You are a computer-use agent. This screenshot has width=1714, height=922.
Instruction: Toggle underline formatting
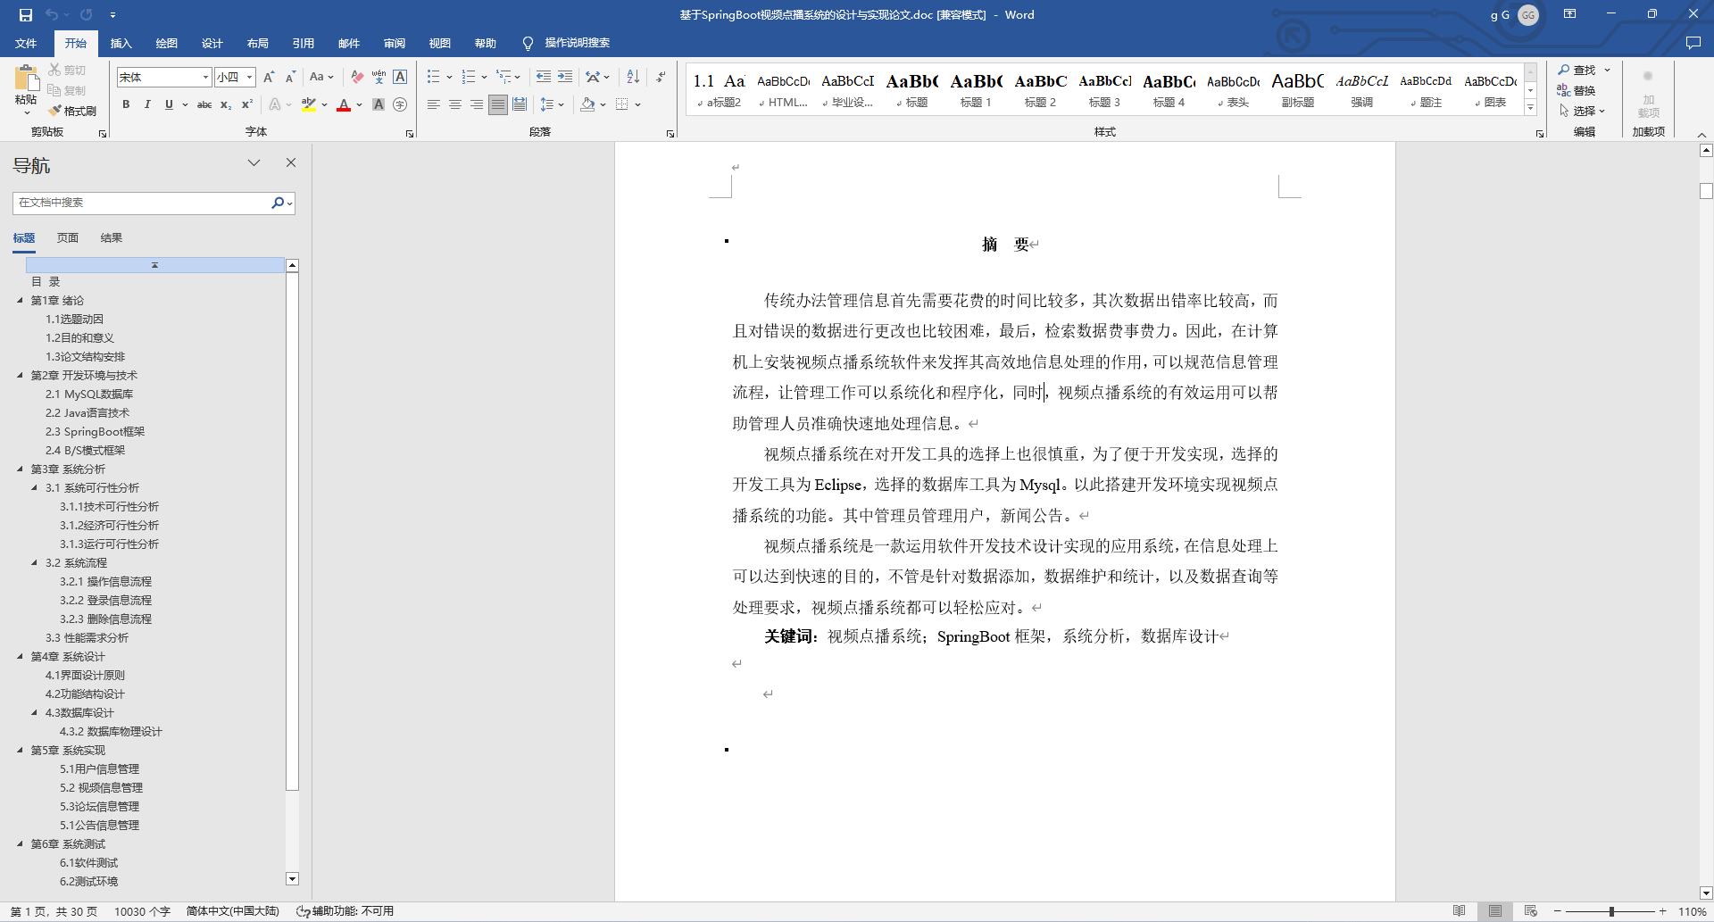tap(169, 104)
